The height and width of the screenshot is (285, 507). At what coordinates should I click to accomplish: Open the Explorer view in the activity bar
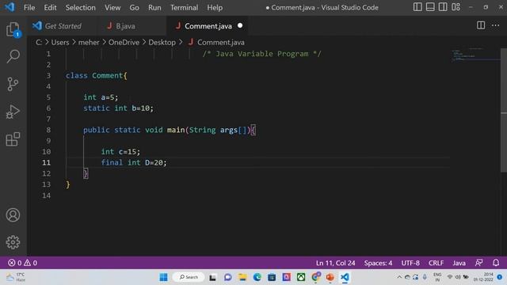(x=13, y=29)
